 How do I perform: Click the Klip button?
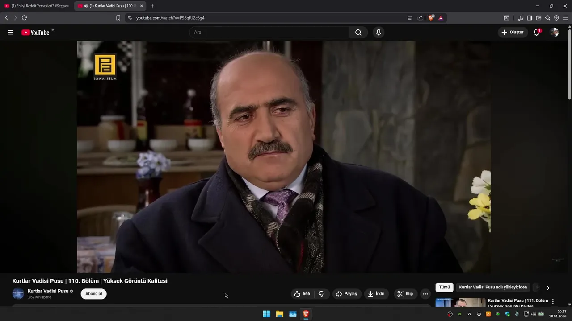tap(405, 294)
